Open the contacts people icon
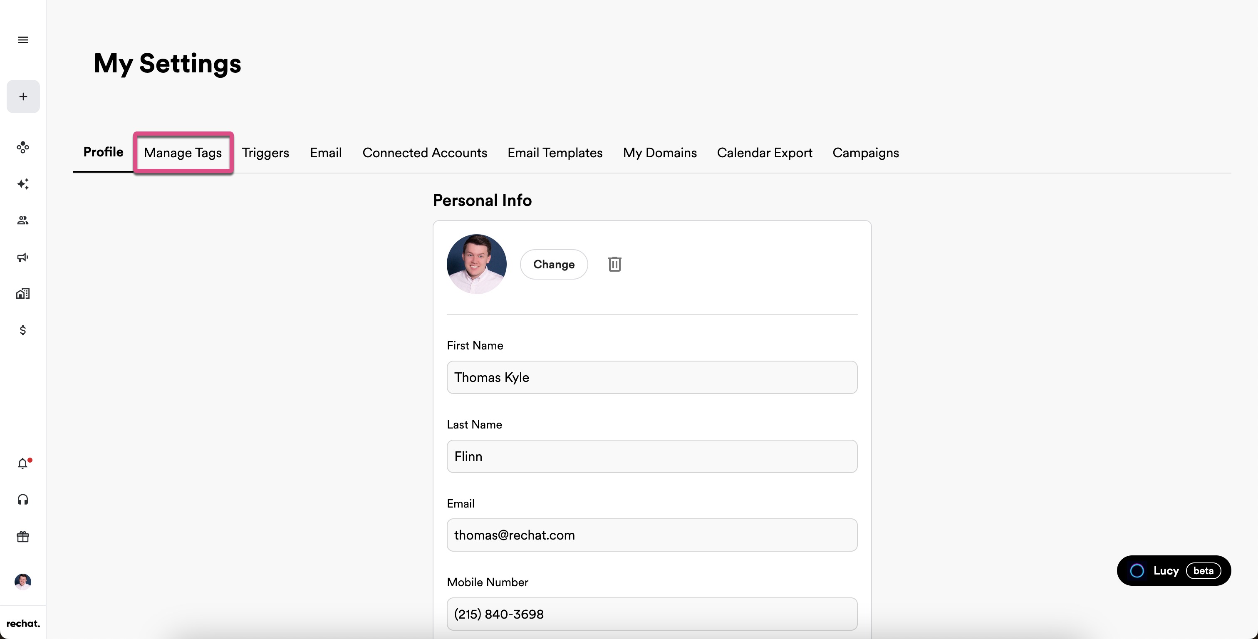The height and width of the screenshot is (639, 1258). [23, 220]
